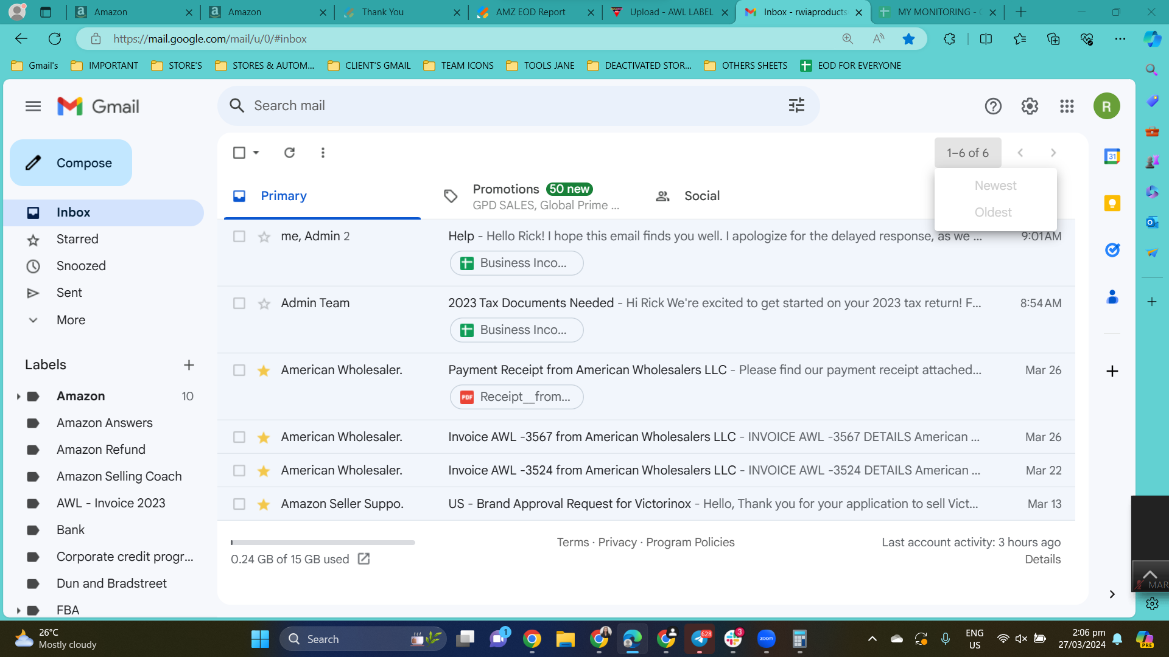
Task: Open Slack from the taskbar
Action: pos(733,639)
